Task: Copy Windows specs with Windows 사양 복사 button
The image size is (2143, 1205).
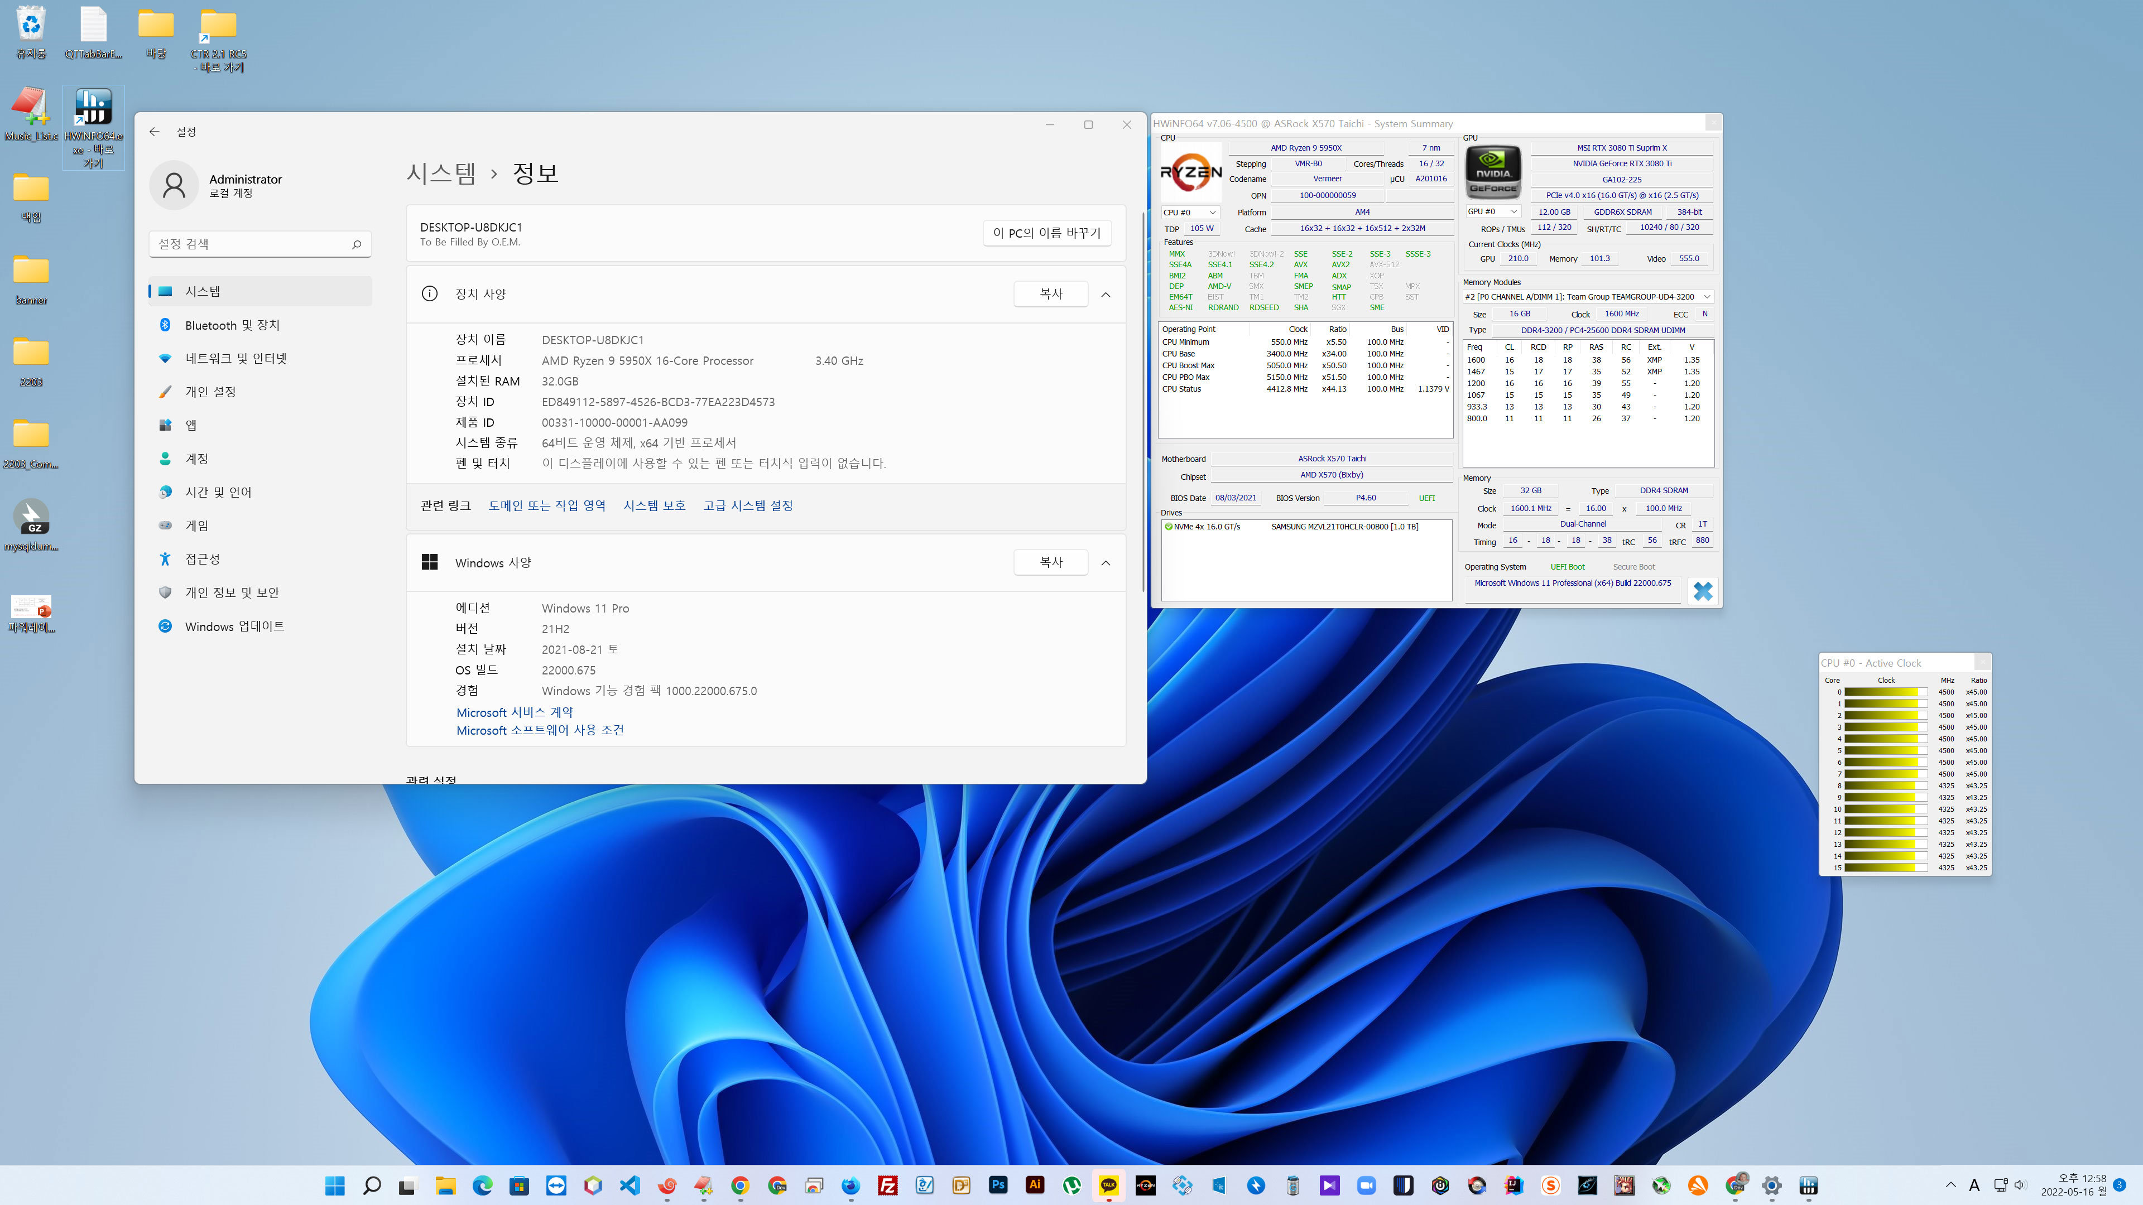Action: (x=1051, y=562)
